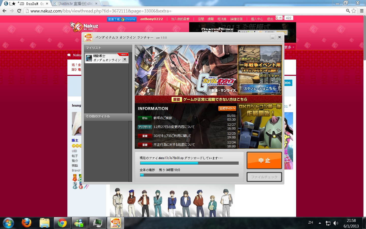The height and width of the screenshot is (229, 366).
Task: Click the Chrome taskbar icon
Action: pos(62,223)
